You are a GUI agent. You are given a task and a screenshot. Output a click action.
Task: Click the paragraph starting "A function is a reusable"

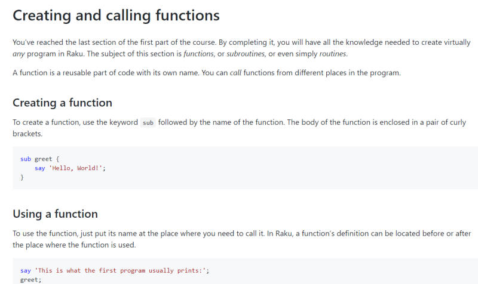pyautogui.click(x=207, y=73)
